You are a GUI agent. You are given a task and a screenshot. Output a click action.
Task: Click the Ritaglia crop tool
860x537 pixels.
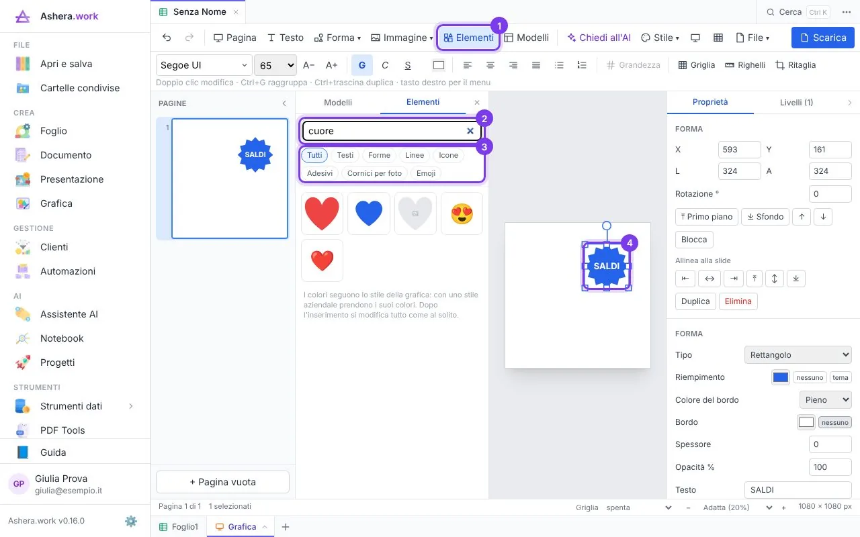795,65
